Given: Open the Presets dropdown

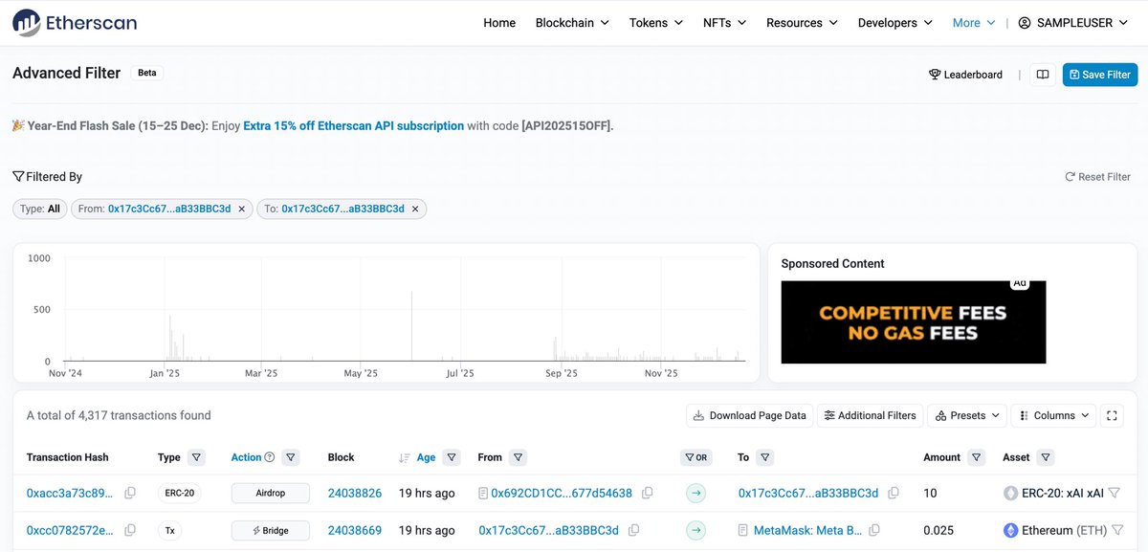Looking at the screenshot, I should (967, 415).
